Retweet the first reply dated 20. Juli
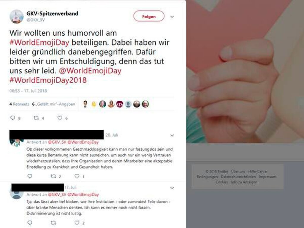The height and width of the screenshot is (228, 304). point(53,176)
